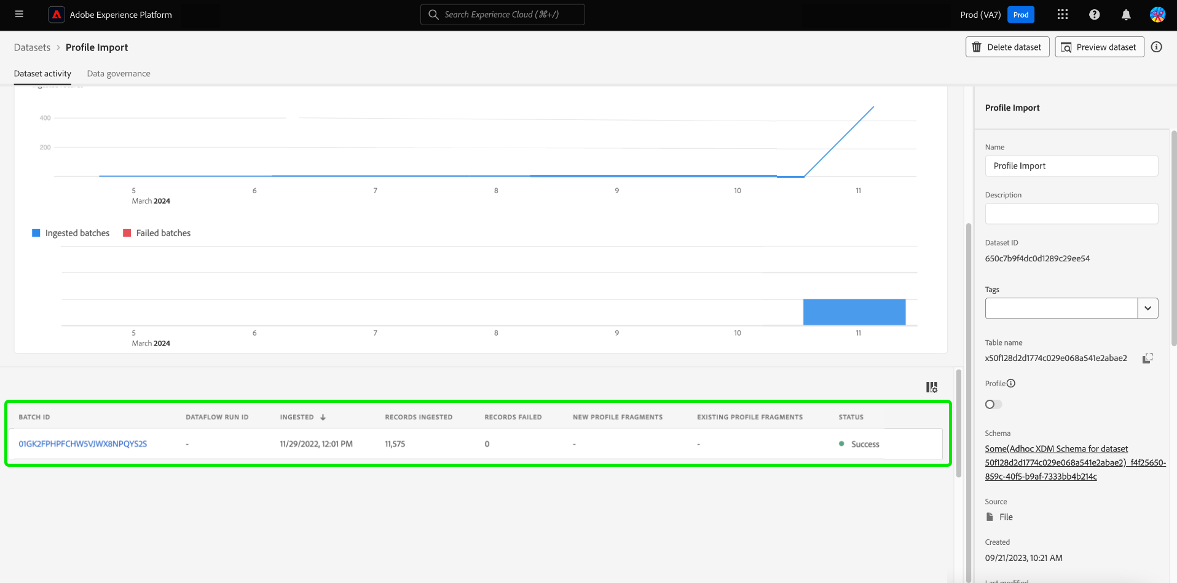The image size is (1177, 583).
Task: Sort by the Ingested column arrow
Action: [x=323, y=417]
